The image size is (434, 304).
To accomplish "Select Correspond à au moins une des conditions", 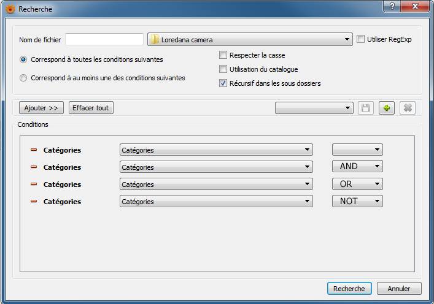I will tap(24, 78).
